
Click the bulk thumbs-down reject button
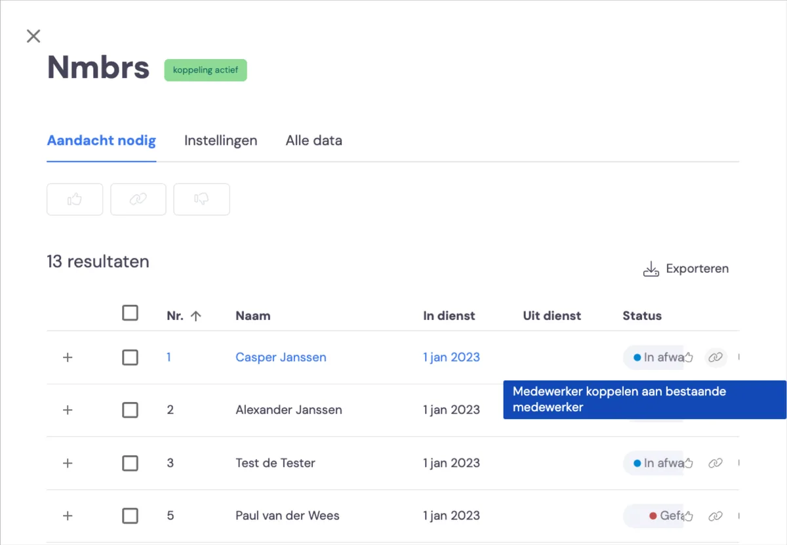(201, 199)
